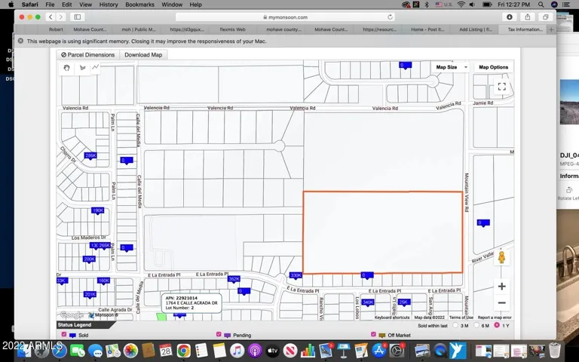Click the Download Map button
579x362 pixels.
(x=143, y=54)
